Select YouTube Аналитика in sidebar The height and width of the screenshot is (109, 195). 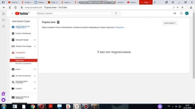point(23,76)
